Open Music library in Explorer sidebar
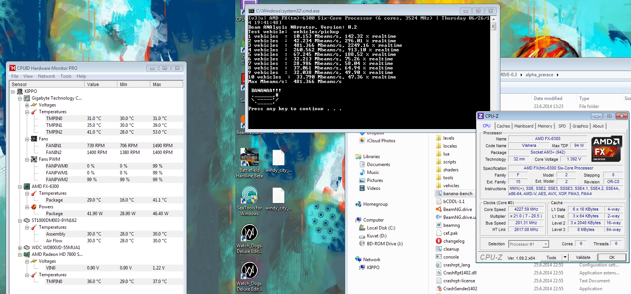Viewport: 631px width, 294px height. pyautogui.click(x=369, y=172)
